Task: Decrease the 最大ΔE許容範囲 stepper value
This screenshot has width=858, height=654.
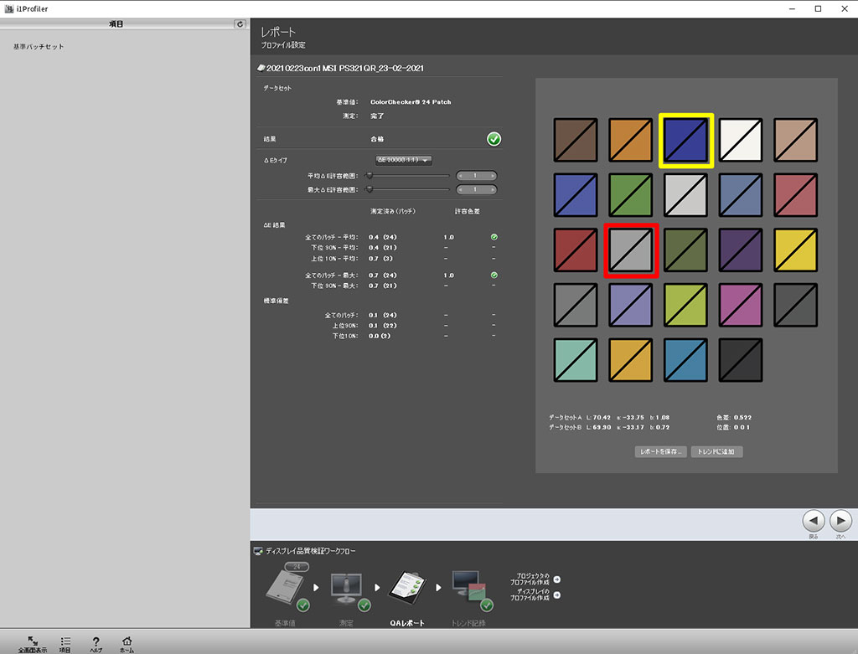Action: point(461,190)
